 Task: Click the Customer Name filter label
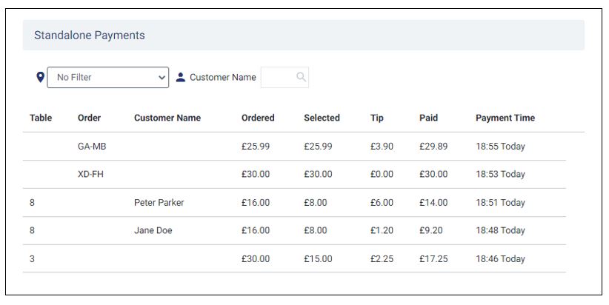[x=223, y=77]
